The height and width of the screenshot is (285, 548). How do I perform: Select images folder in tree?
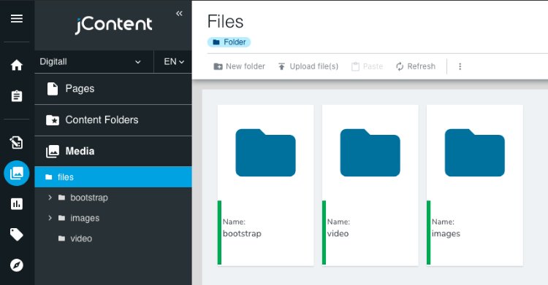tap(85, 218)
